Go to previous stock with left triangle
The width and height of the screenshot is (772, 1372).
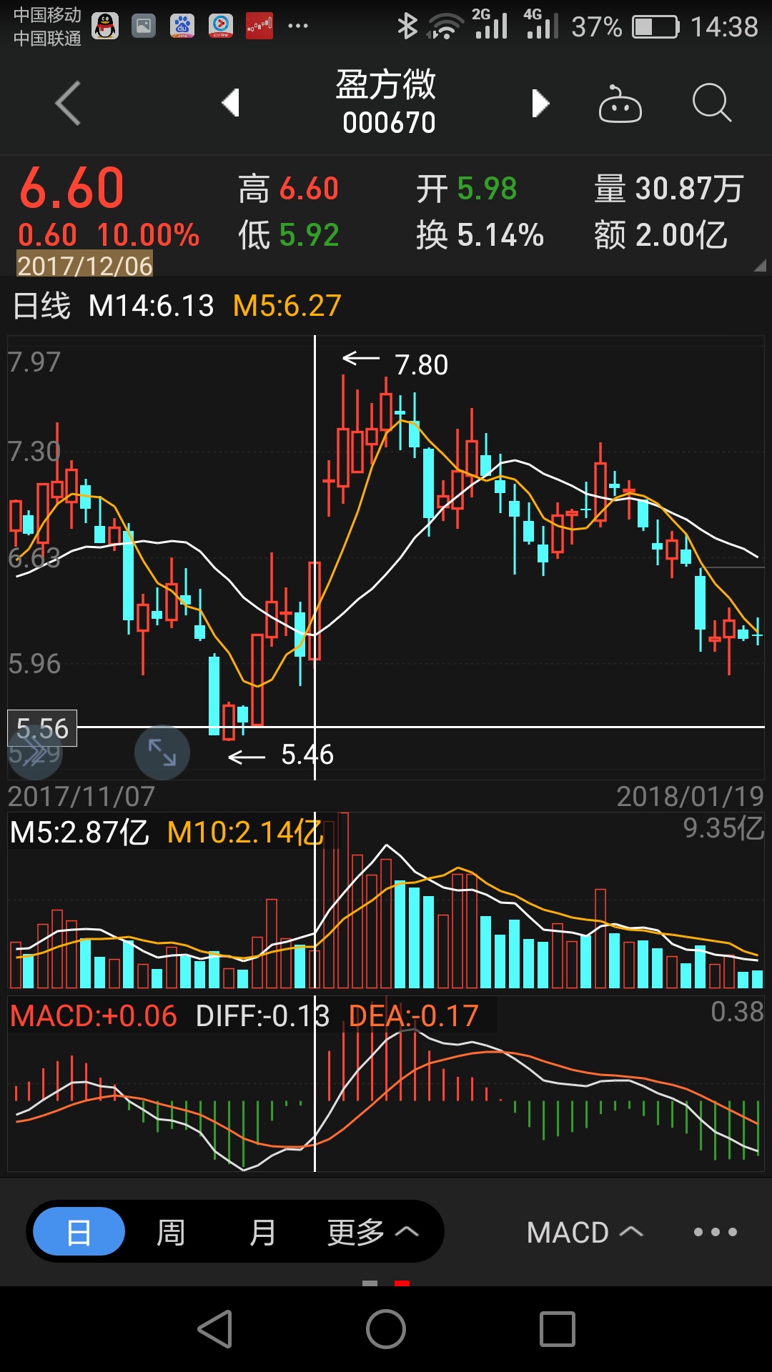(230, 103)
